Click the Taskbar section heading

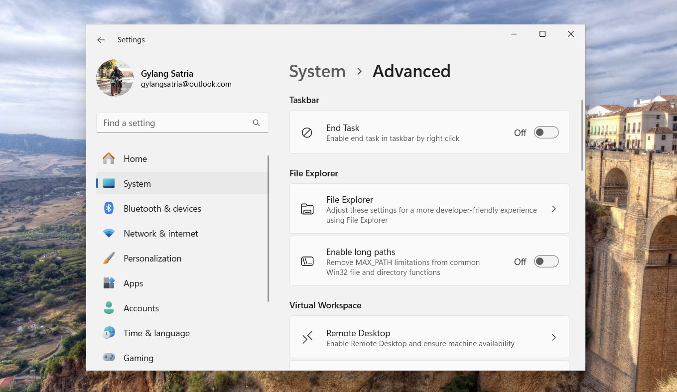(304, 100)
